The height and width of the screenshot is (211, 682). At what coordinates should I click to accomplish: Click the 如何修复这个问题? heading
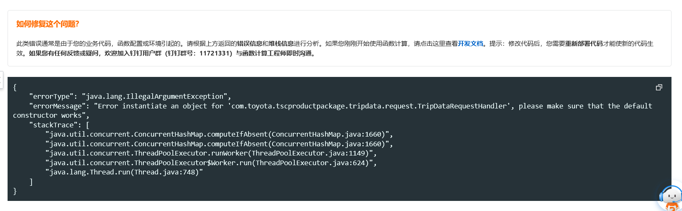click(x=48, y=24)
